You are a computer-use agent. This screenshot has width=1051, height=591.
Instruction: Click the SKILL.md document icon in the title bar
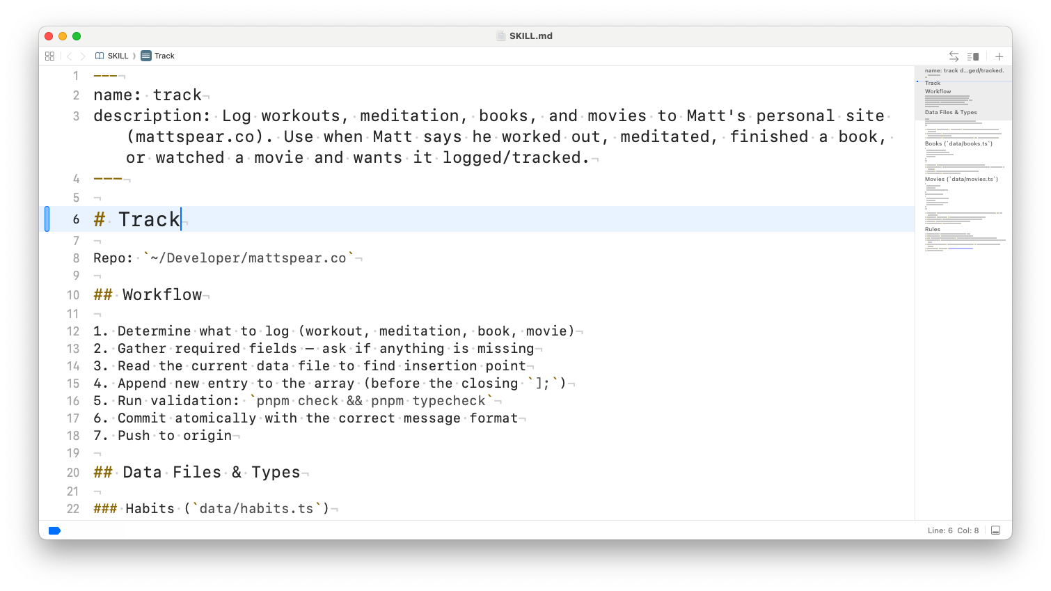click(501, 36)
